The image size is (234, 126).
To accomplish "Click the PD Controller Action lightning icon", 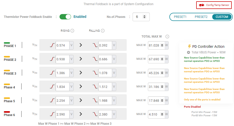I will (189, 47).
